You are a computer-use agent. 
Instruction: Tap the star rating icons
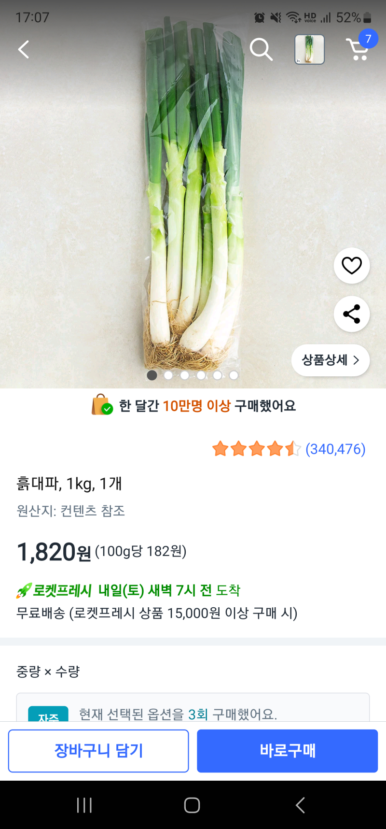click(256, 449)
